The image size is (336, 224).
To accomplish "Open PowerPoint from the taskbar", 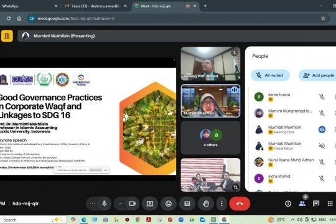I will tap(170, 220).
